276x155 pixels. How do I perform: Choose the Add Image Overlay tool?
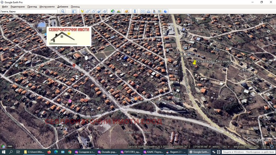click(x=99, y=11)
